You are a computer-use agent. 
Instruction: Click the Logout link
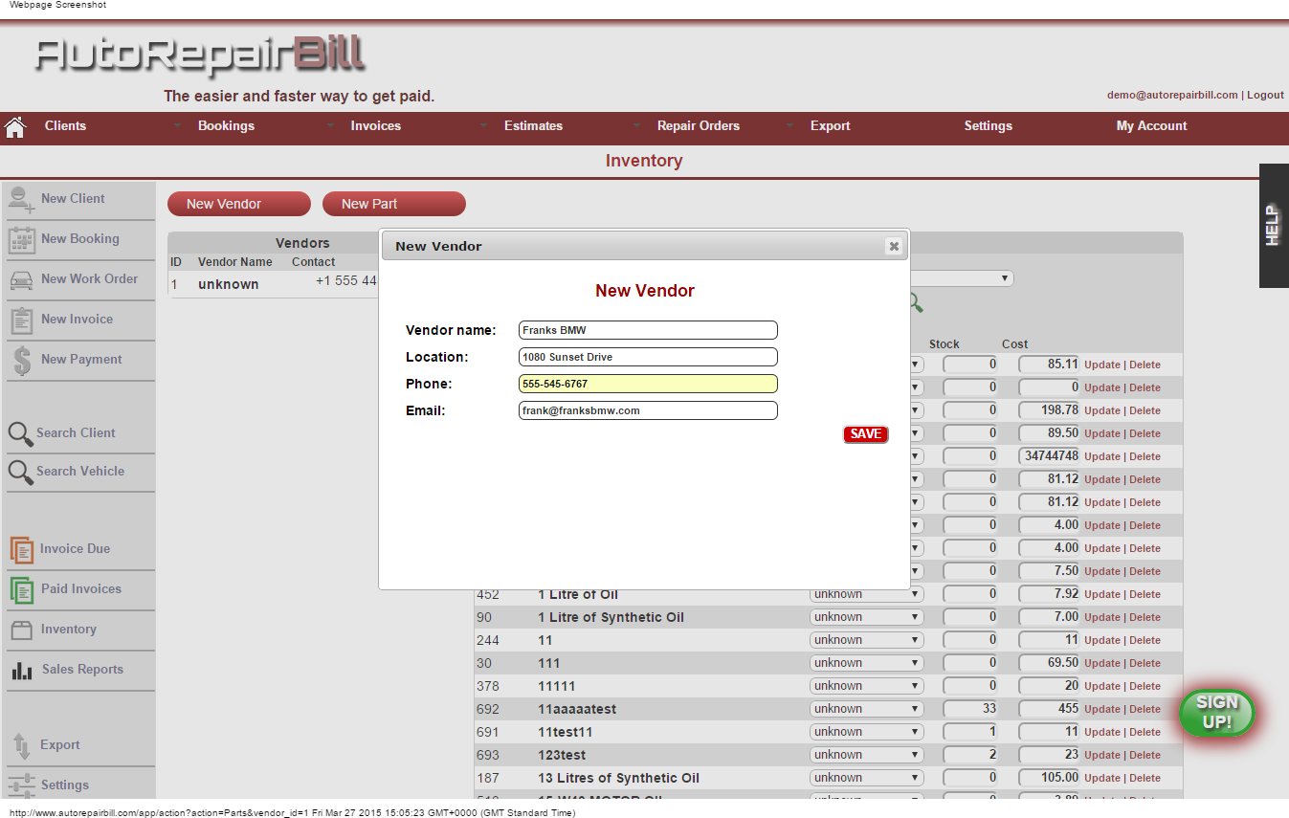pos(1265,95)
